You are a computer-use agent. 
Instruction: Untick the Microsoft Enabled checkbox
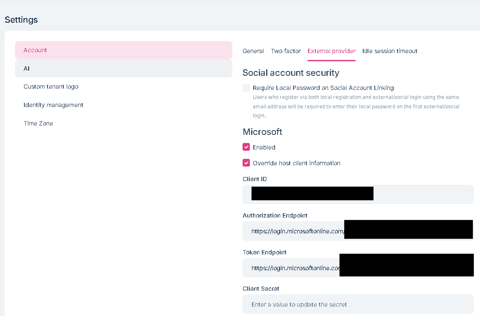[x=246, y=147]
